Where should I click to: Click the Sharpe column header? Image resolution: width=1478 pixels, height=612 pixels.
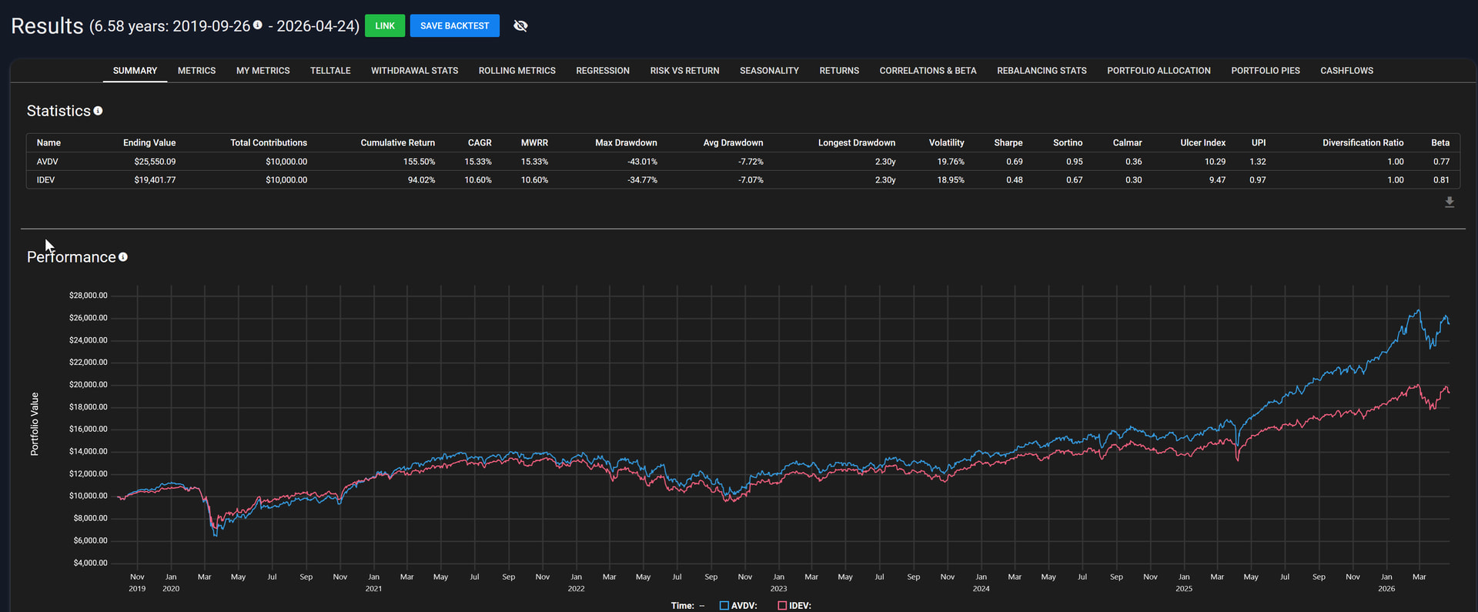click(x=1008, y=142)
